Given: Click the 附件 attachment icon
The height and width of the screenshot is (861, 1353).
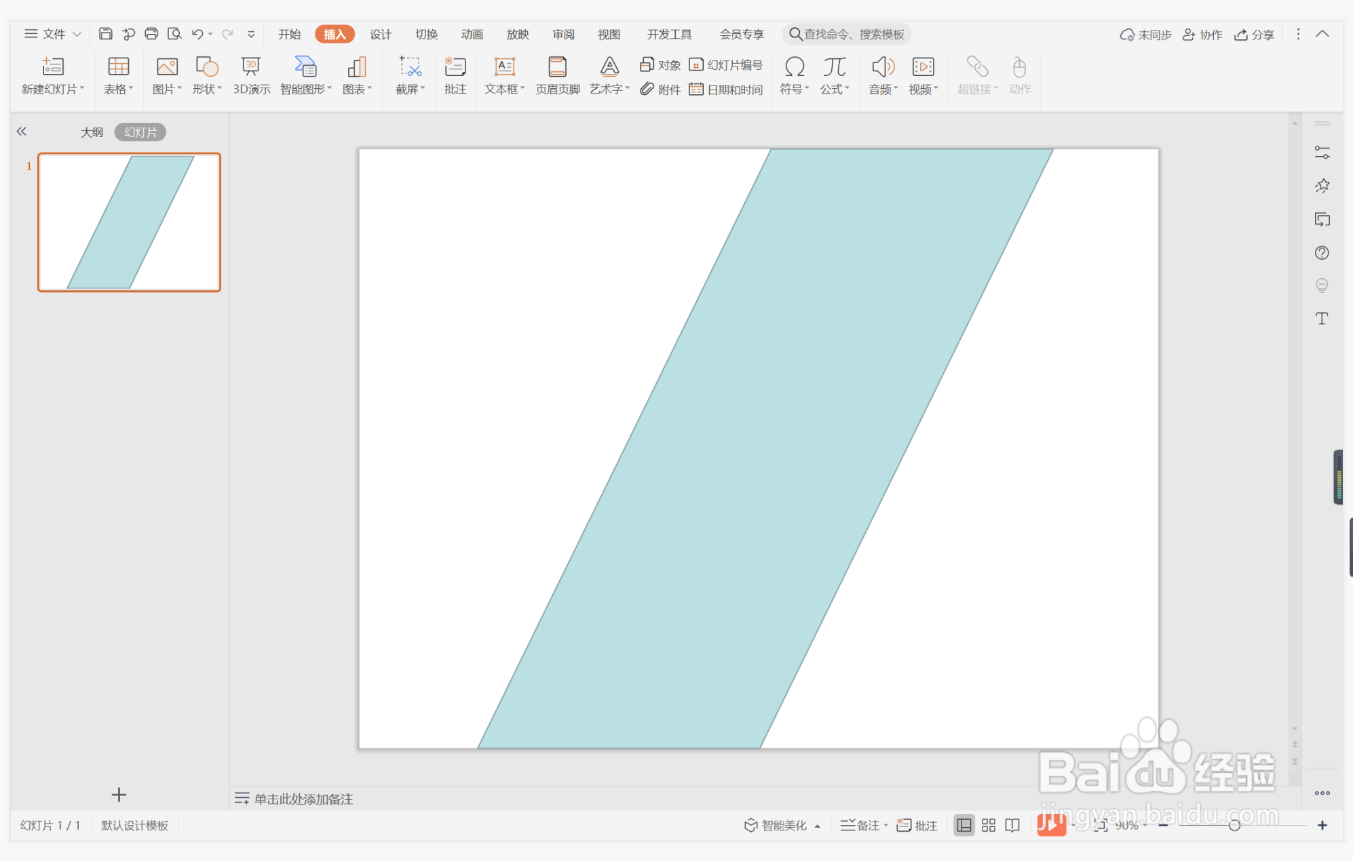Looking at the screenshot, I should [647, 90].
